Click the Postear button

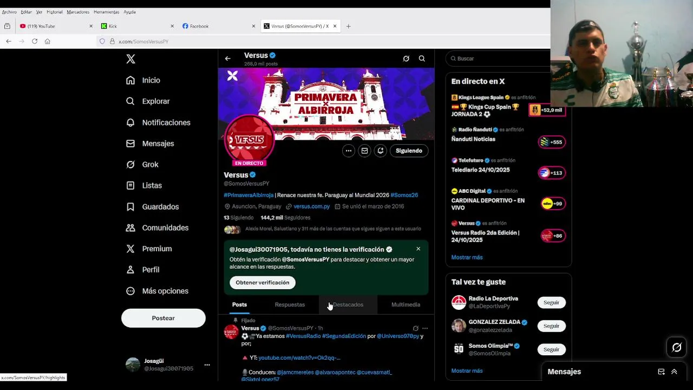coord(164,318)
